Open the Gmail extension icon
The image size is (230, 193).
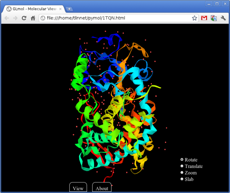[x=204, y=18]
